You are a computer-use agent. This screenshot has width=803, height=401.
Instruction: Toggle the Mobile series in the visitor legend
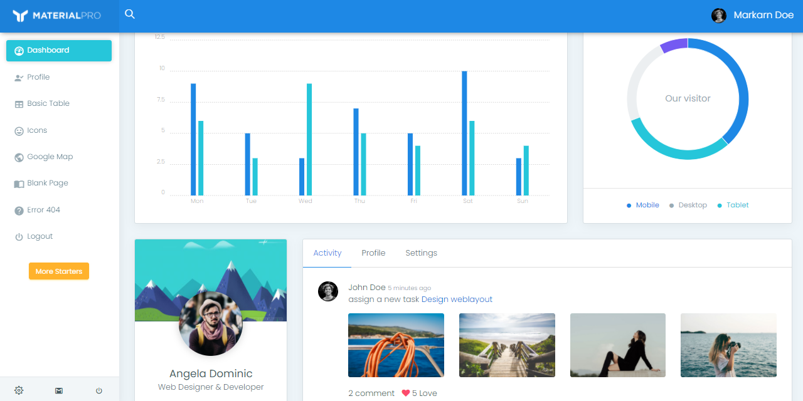(642, 205)
